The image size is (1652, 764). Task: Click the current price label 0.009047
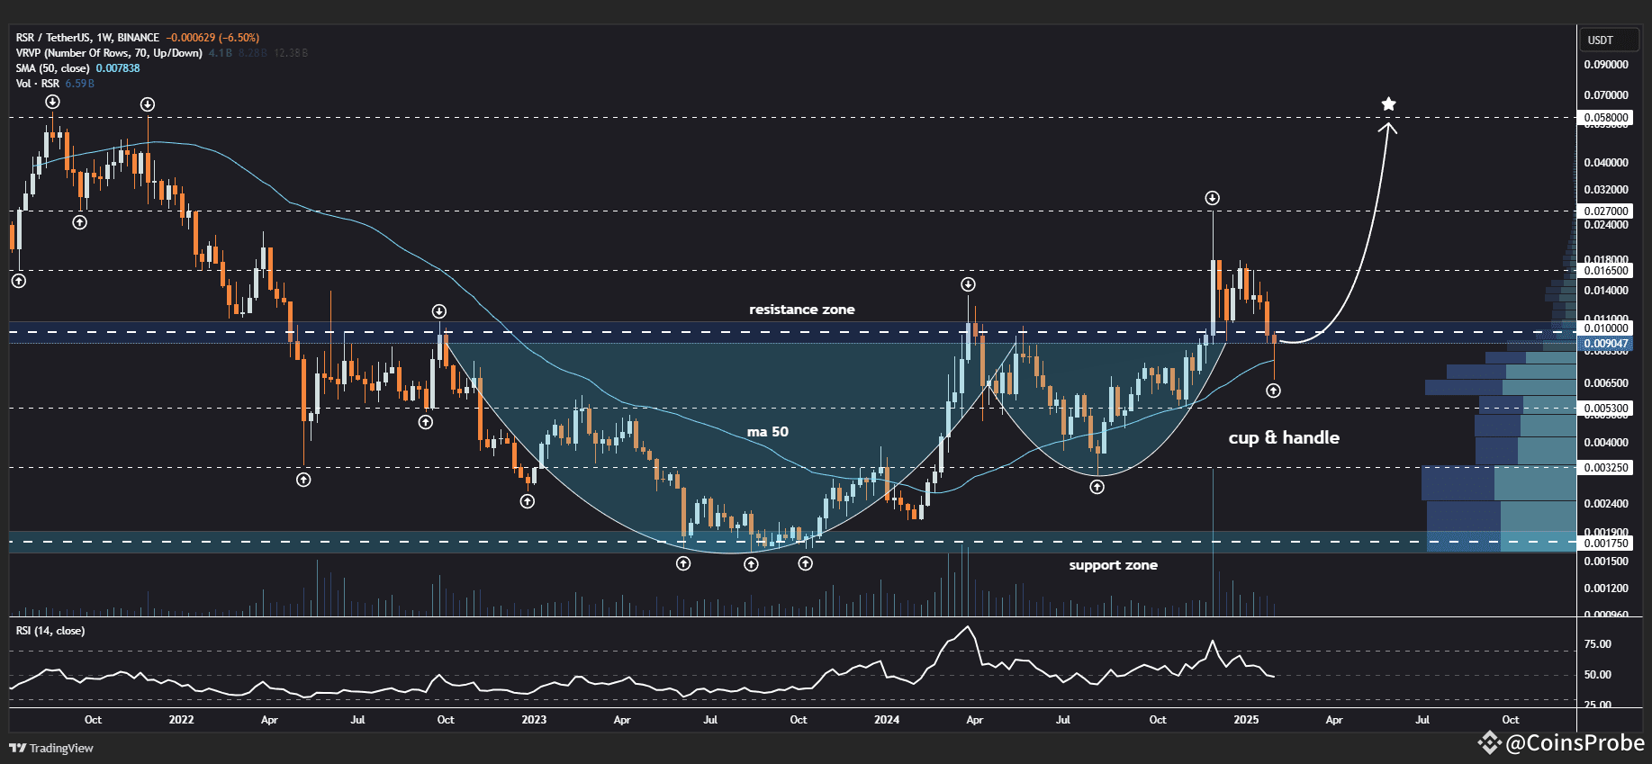(x=1606, y=344)
